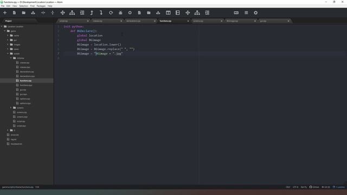Expand the images folder
The image size is (347, 195).
[8, 44]
